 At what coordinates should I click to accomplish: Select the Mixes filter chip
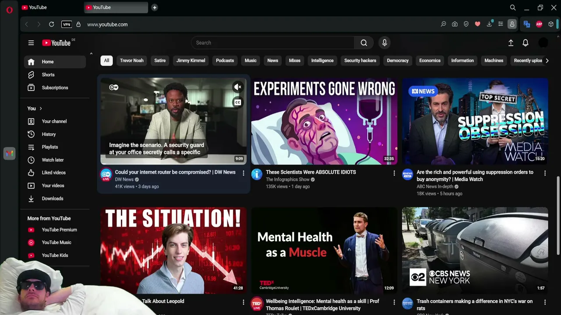click(x=295, y=60)
